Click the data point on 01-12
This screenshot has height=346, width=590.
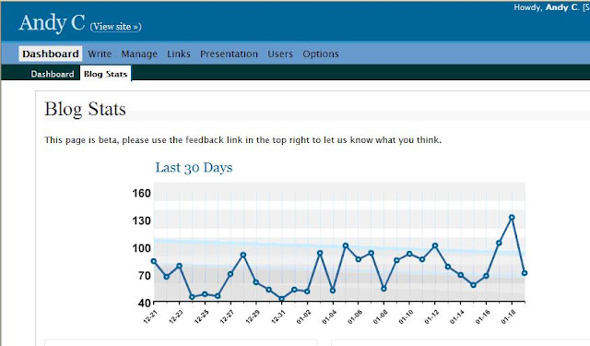(435, 245)
